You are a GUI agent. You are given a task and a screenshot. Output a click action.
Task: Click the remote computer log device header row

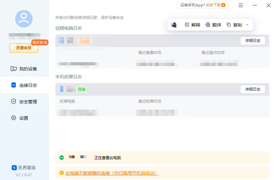[x=162, y=41]
